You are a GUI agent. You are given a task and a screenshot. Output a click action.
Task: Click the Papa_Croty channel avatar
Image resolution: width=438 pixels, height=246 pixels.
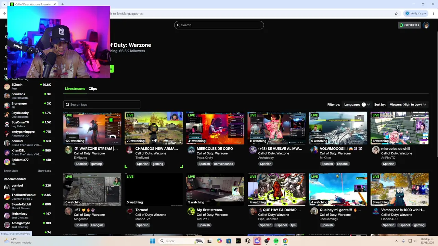pos(191,150)
